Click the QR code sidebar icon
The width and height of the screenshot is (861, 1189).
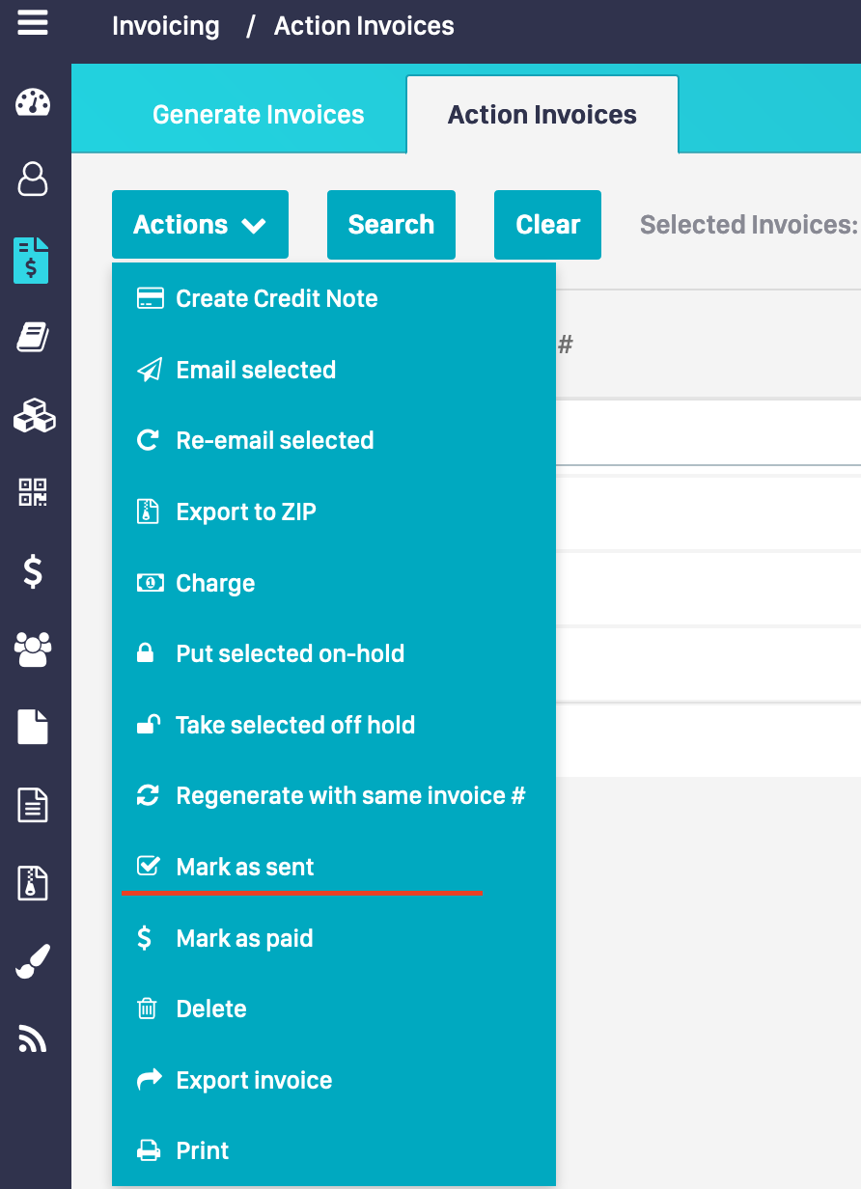pos(33,493)
